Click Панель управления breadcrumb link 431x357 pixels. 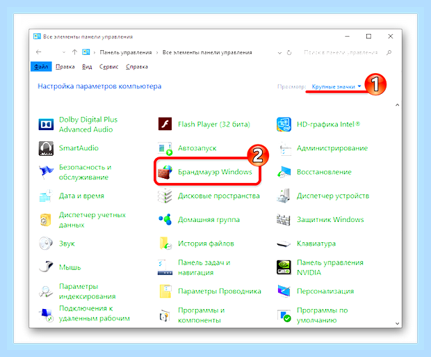(126, 52)
